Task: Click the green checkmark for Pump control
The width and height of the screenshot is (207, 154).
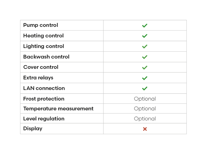Action: pos(145,26)
